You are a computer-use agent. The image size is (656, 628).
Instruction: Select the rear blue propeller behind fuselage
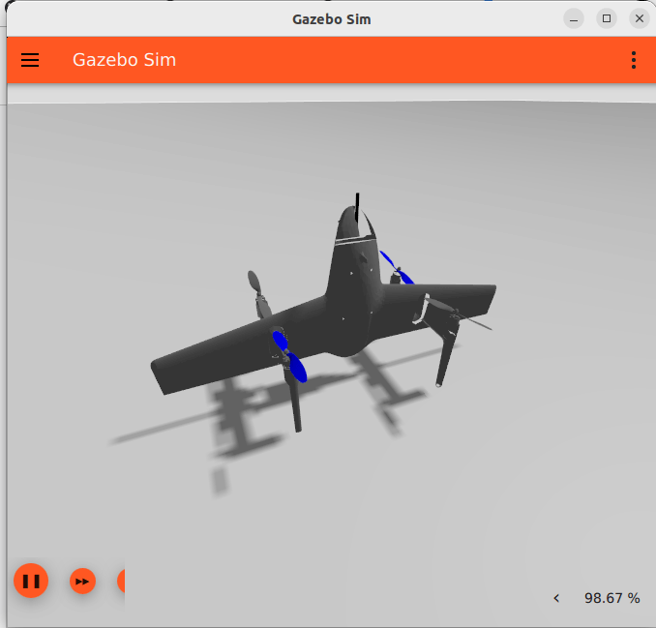[395, 267]
